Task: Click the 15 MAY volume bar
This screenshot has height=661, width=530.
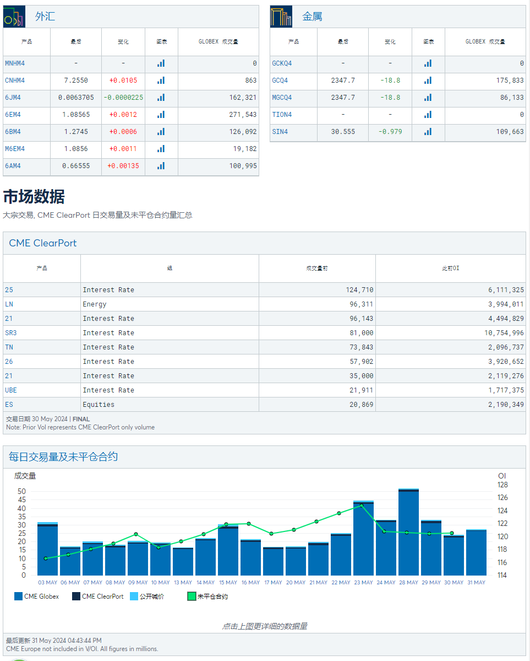Action: pos(228,550)
